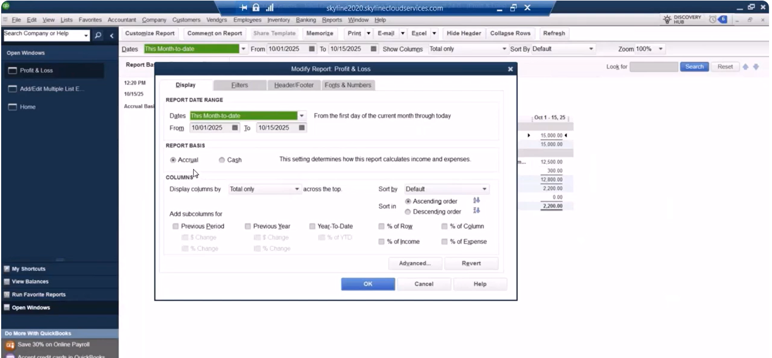Switch to the Filters tab
The width and height of the screenshot is (772, 358).
pyautogui.click(x=239, y=85)
